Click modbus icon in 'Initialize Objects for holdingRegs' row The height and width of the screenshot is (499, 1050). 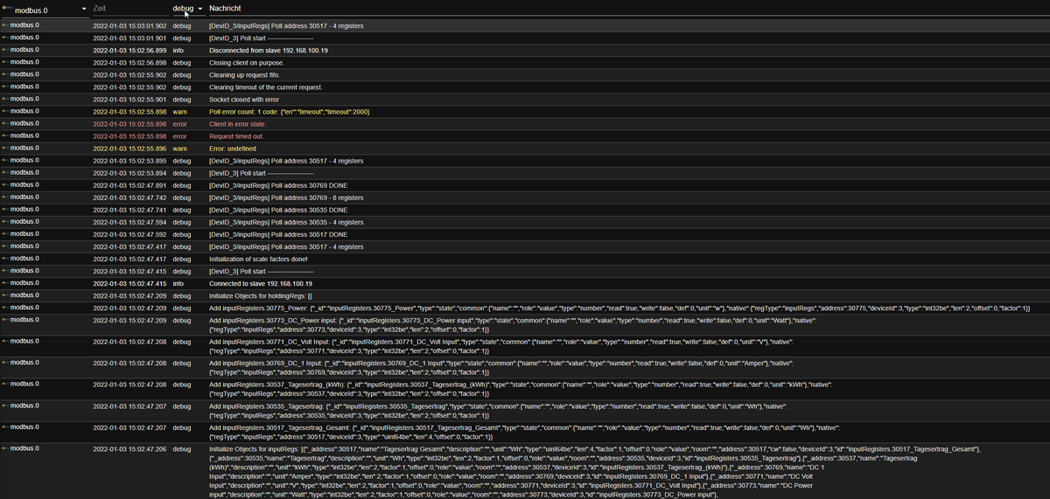tap(7, 295)
